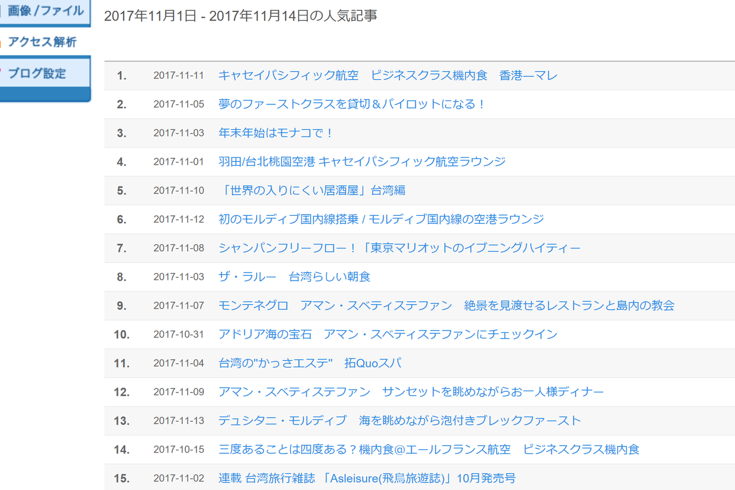Open article 初のモルディブ国内線搭乗

381,219
